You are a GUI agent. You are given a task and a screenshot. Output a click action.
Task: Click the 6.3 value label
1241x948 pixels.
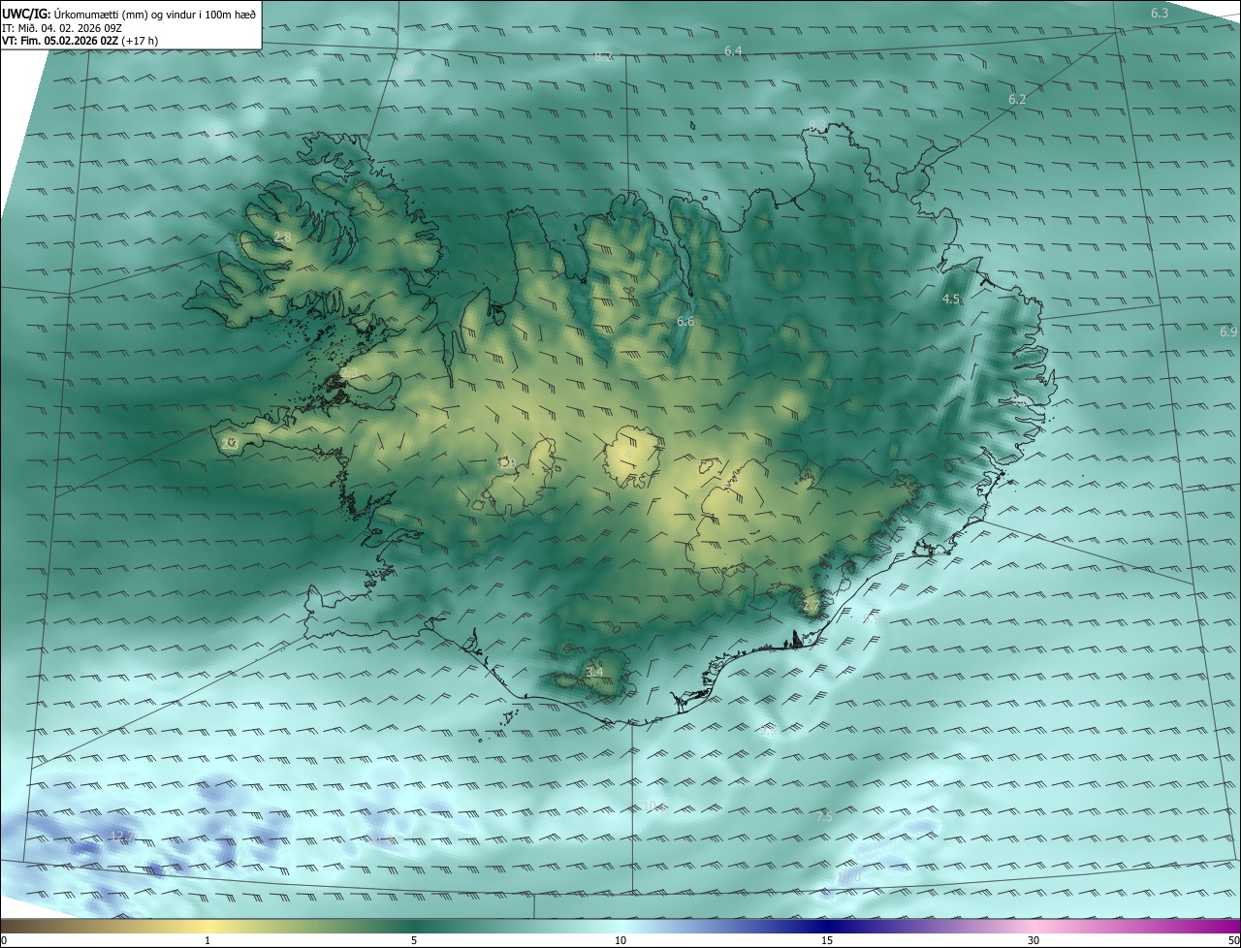tap(1160, 14)
